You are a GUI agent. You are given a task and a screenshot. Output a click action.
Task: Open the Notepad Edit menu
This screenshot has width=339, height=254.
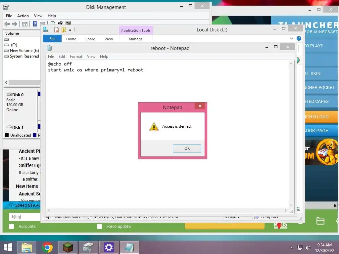click(62, 56)
